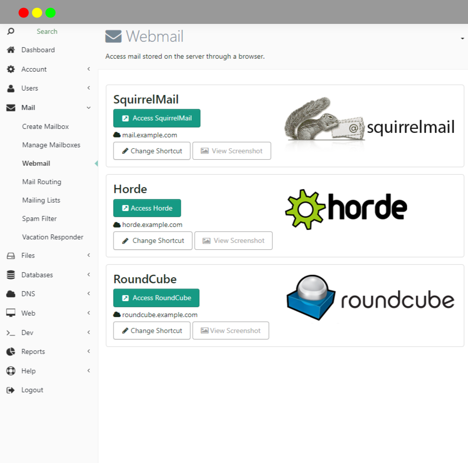Click the Files drive icon

point(11,256)
